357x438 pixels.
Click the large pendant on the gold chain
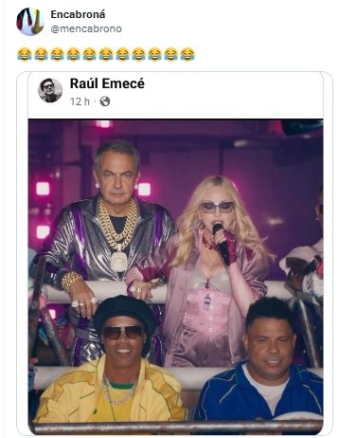click(118, 259)
